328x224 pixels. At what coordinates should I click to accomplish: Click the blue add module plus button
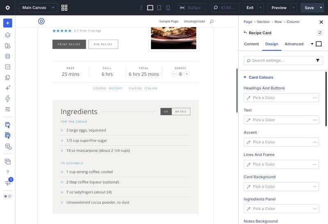click(x=7, y=23)
